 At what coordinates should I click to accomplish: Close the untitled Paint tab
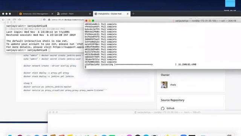[90, 14]
